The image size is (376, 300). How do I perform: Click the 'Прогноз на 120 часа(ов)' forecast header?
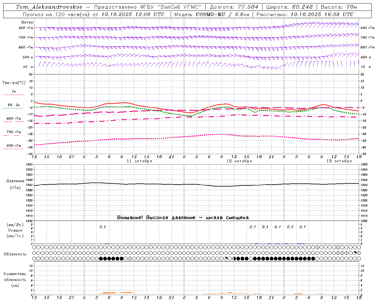click(x=57, y=14)
